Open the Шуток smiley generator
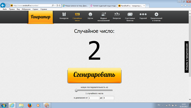Screen dimensions: 191x108 [x=90, y=16]
